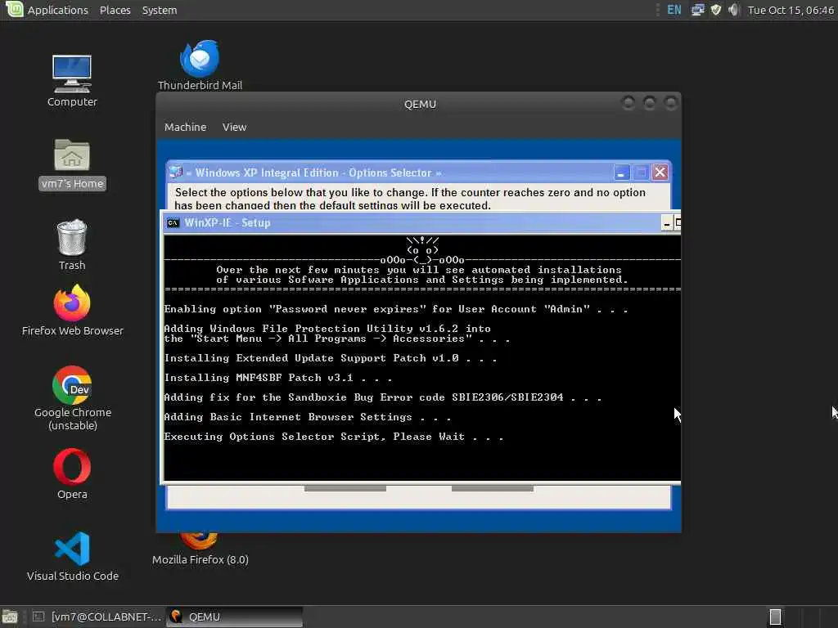Click the workspace switcher in bottom panel
Viewport: 838px width, 628px height.
tap(775, 617)
